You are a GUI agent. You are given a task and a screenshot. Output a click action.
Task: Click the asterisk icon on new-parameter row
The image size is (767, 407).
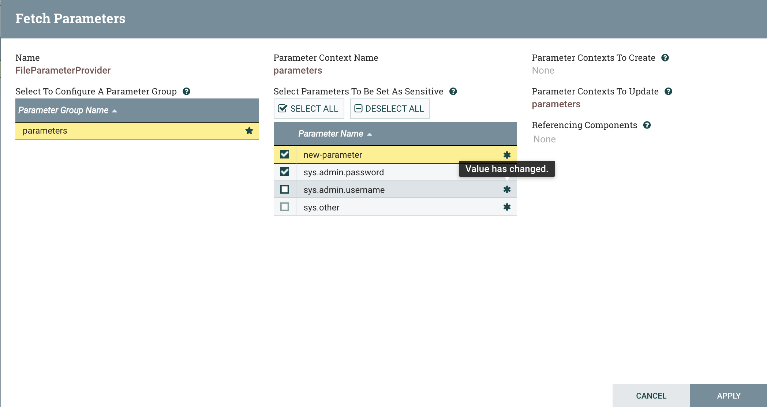click(x=507, y=155)
